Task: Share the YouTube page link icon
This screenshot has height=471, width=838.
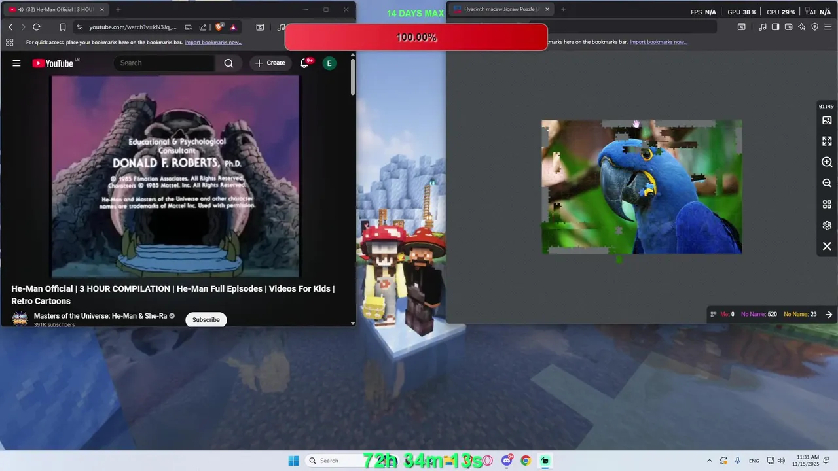Action: click(203, 27)
